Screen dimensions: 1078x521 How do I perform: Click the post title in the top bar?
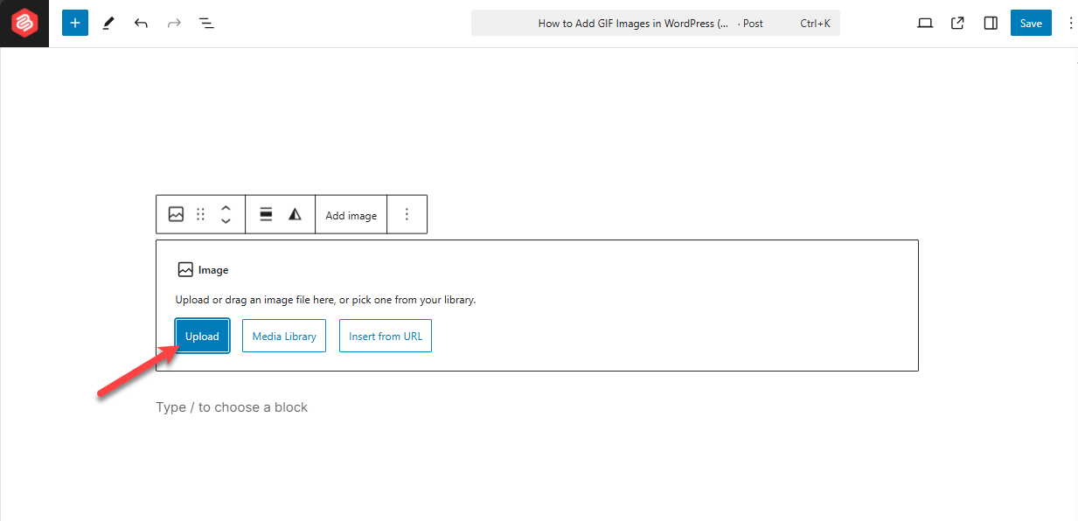[x=635, y=23]
